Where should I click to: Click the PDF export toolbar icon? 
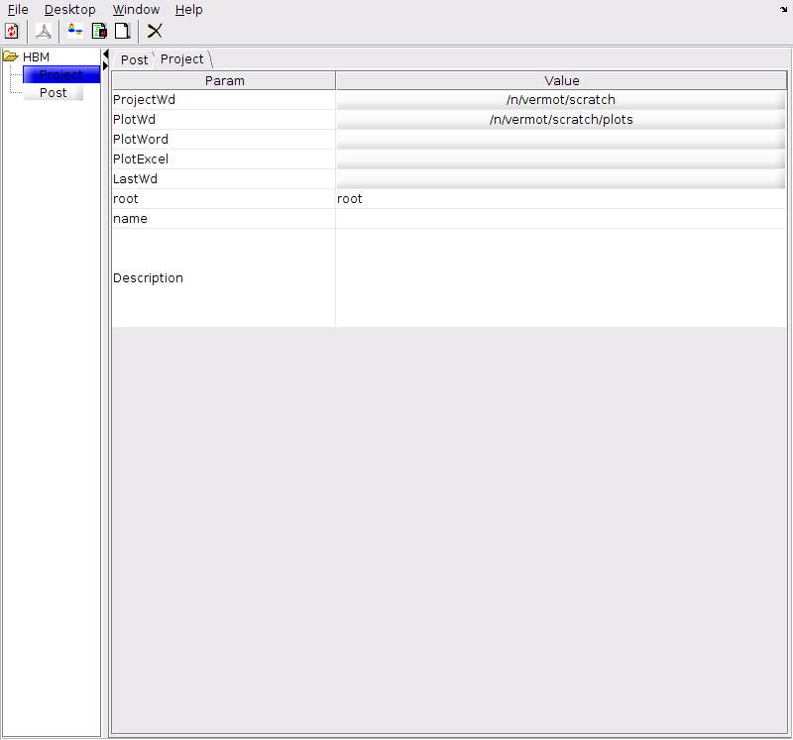[x=43, y=31]
